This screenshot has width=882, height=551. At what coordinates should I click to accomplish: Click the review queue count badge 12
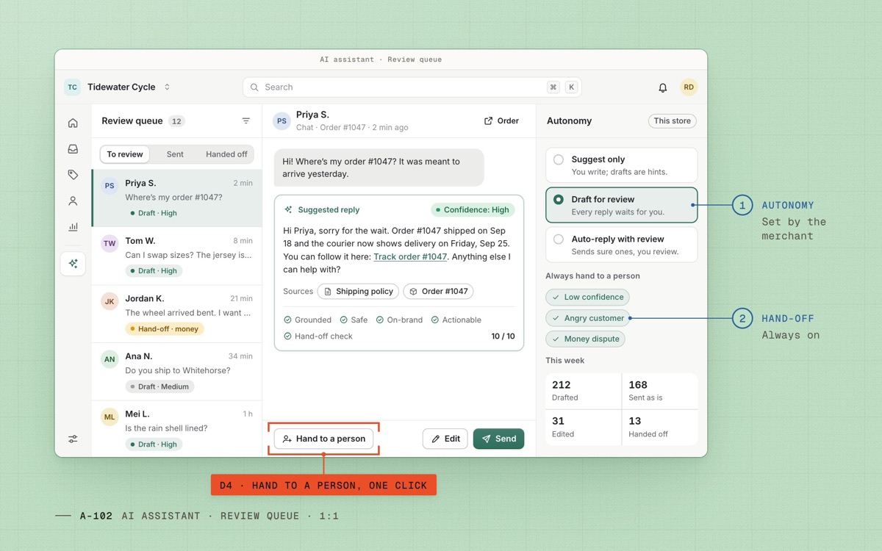pyautogui.click(x=176, y=121)
